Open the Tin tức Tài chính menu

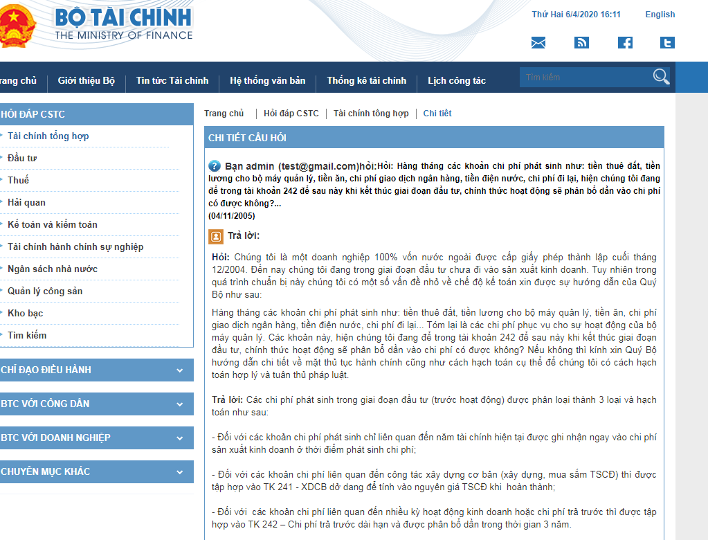click(172, 81)
